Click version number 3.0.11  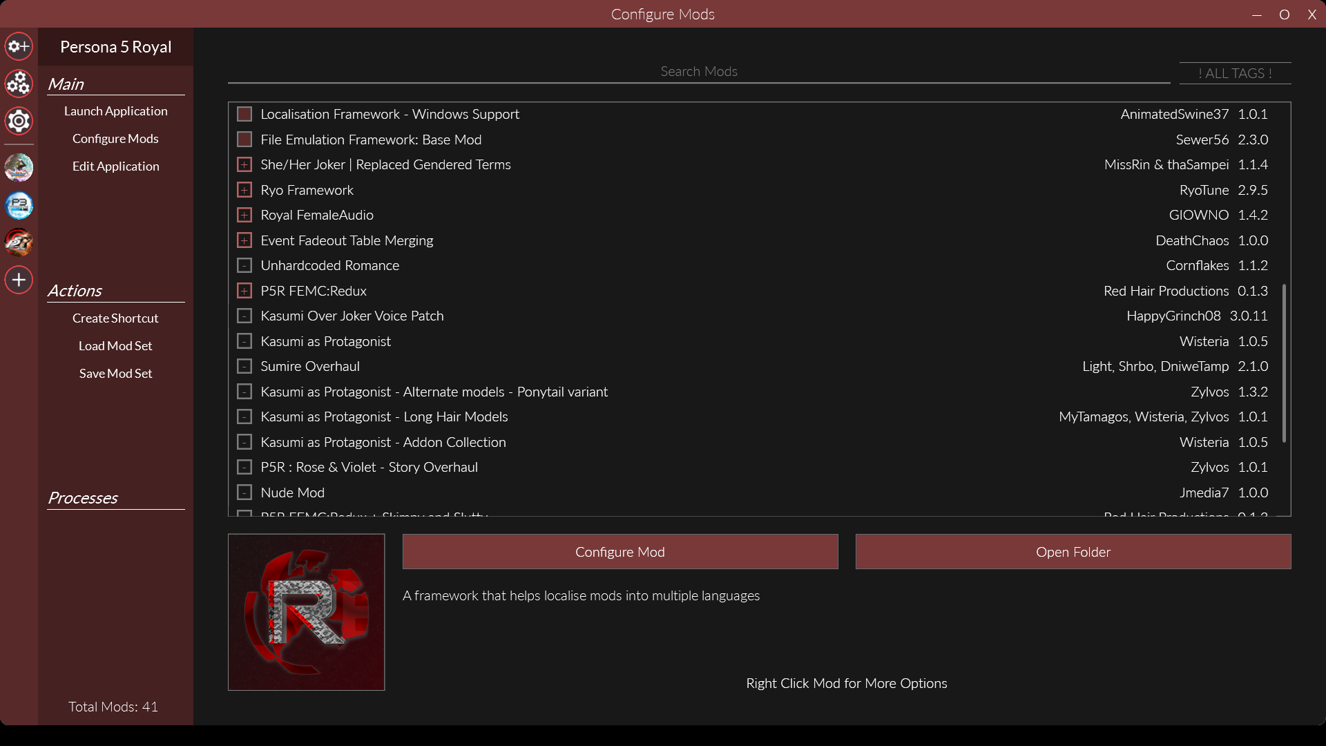click(x=1249, y=316)
